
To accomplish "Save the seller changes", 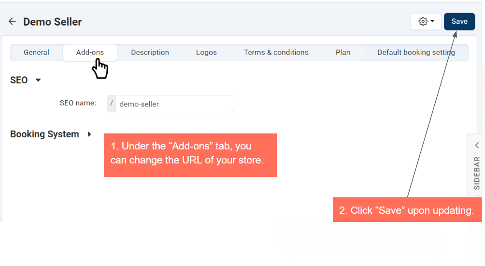I will coord(459,21).
